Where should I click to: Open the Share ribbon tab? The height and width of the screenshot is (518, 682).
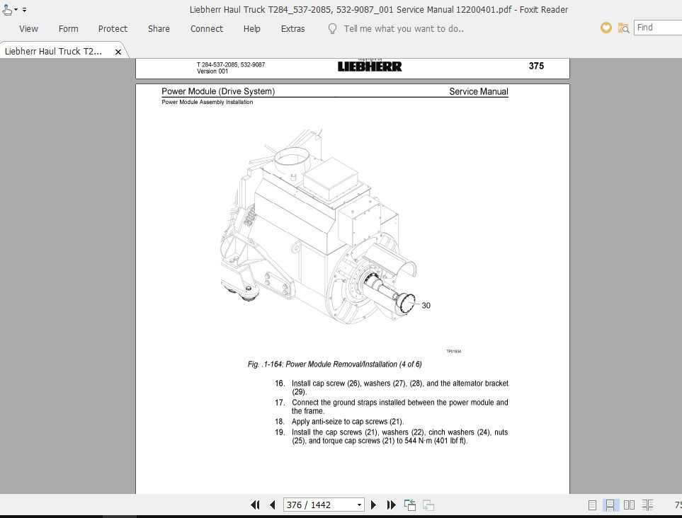[159, 29]
